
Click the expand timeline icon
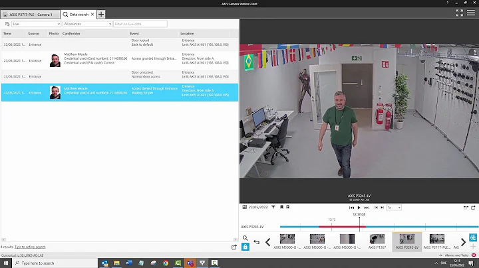tap(466, 208)
